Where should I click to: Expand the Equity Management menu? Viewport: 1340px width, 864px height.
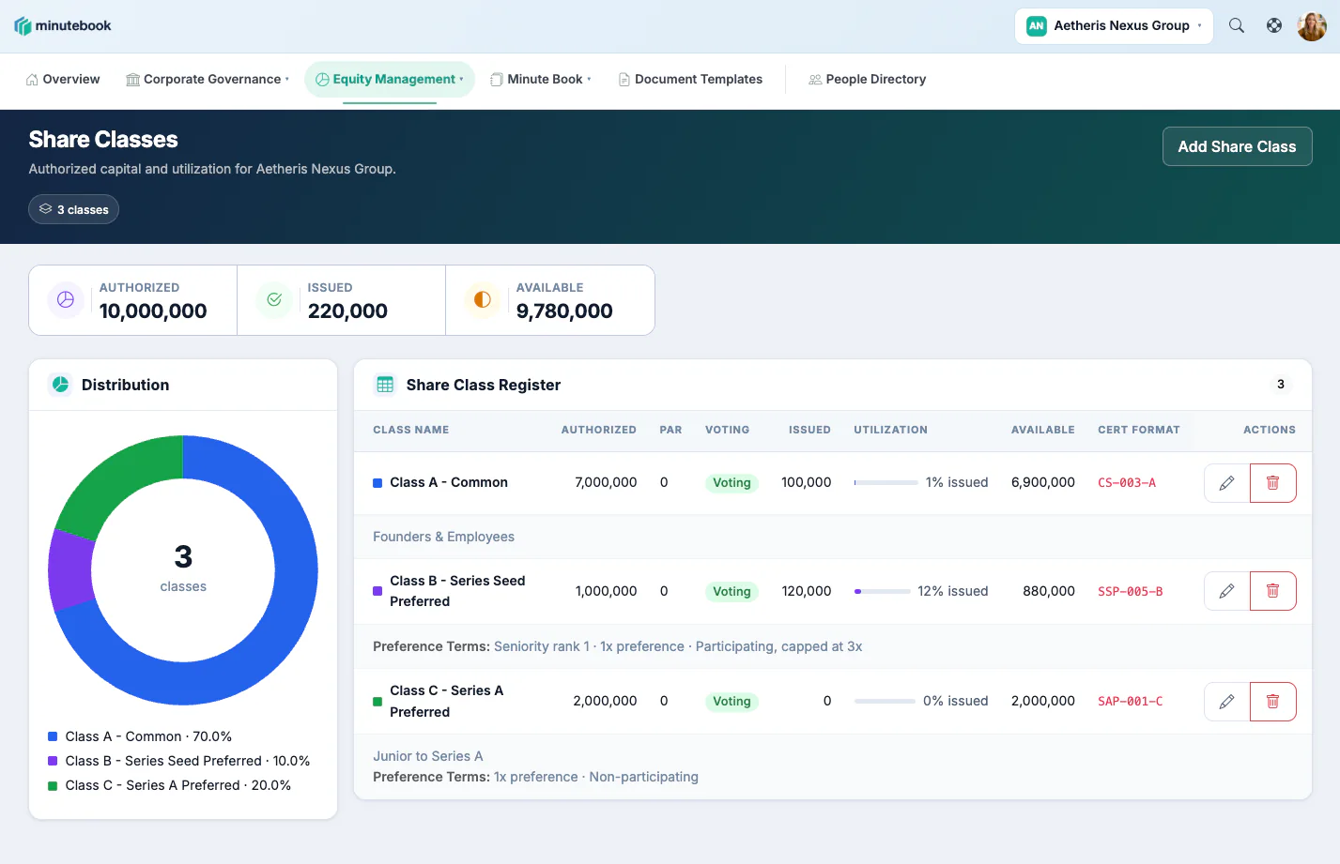coord(390,80)
